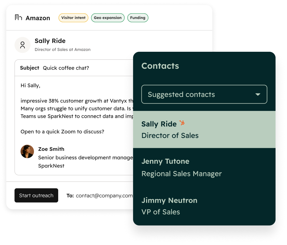Click 'Senior business development' signature title
287x245 pixels.
86,158
